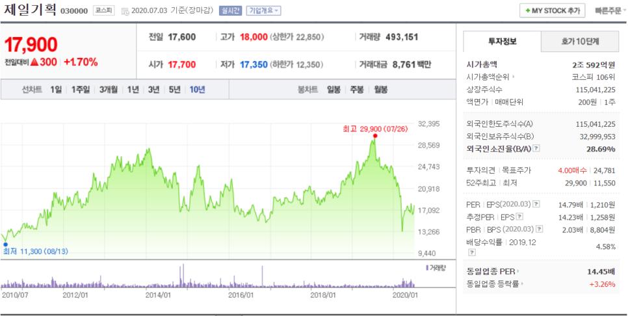Click 고가 value 18,000
This screenshot has width=628, height=316.
254,37
